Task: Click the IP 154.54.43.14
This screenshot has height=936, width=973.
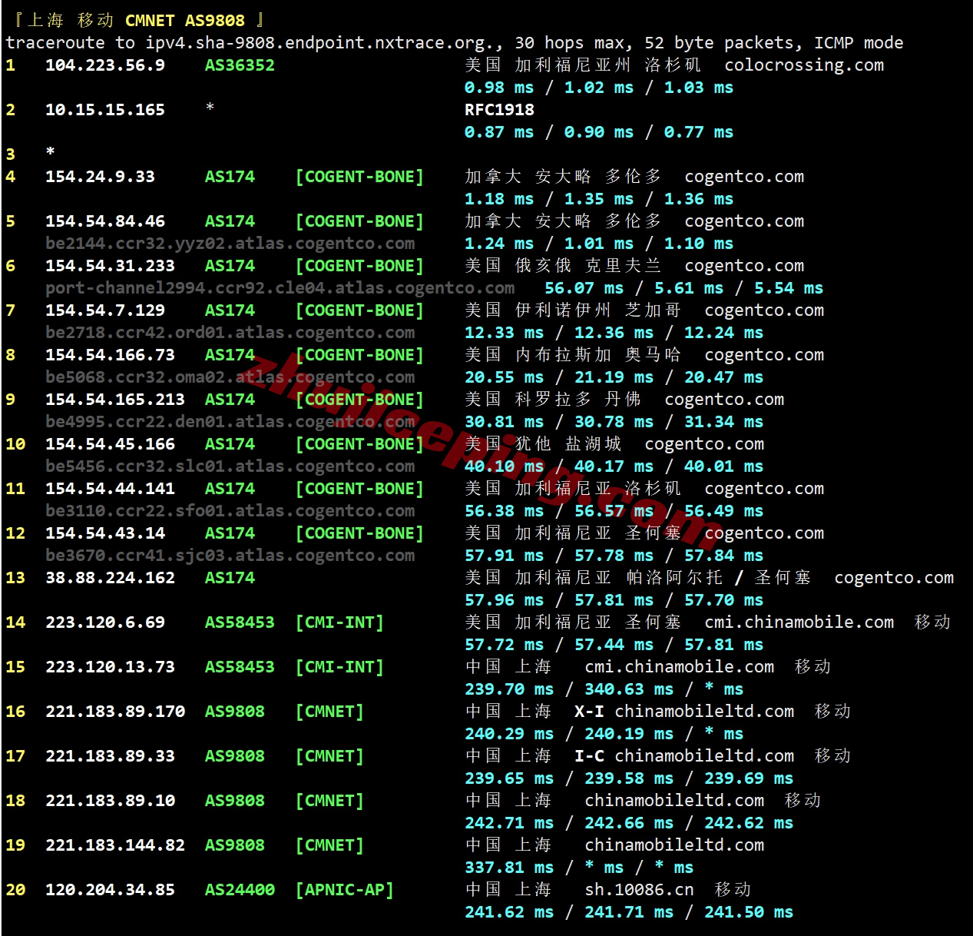Action: coord(105,533)
